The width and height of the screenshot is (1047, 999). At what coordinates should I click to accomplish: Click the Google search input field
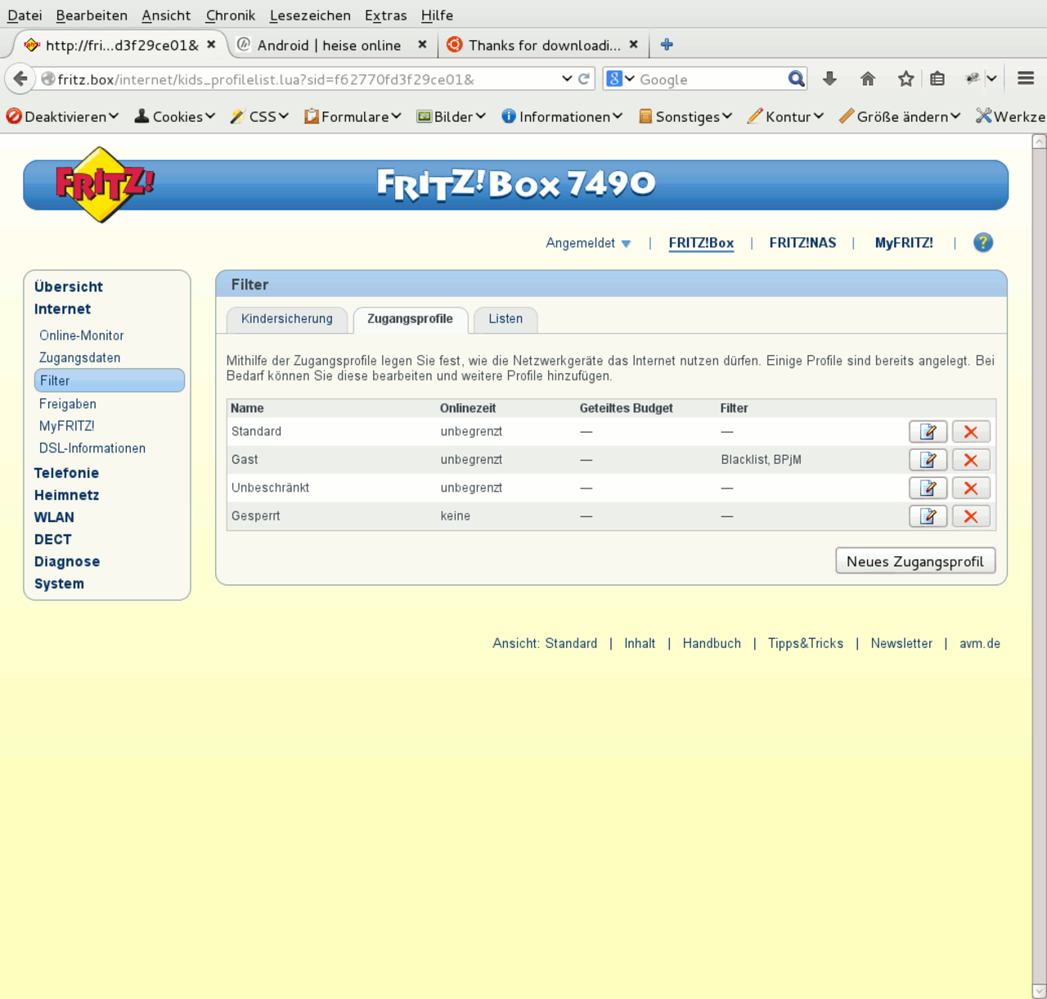coord(710,79)
